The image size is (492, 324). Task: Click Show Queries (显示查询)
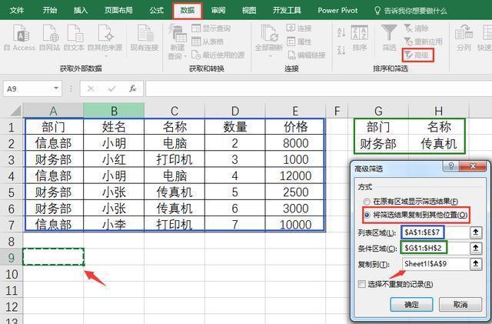(211, 28)
